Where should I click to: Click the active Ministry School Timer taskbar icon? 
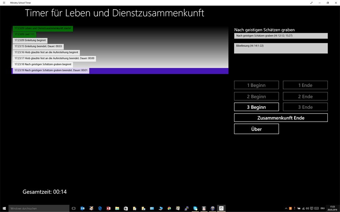click(221, 208)
